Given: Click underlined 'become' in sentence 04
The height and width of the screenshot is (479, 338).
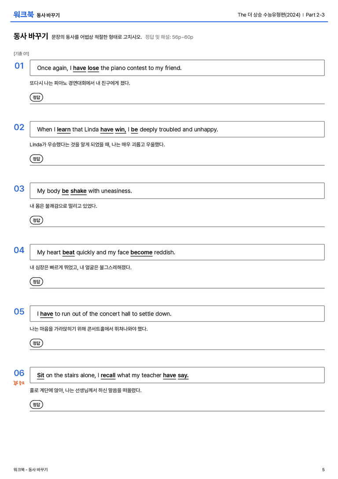Looking at the screenshot, I should [x=141, y=252].
